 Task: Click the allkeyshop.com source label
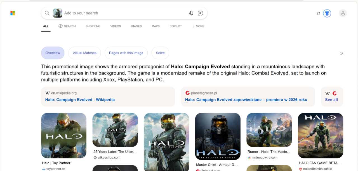click(x=109, y=158)
